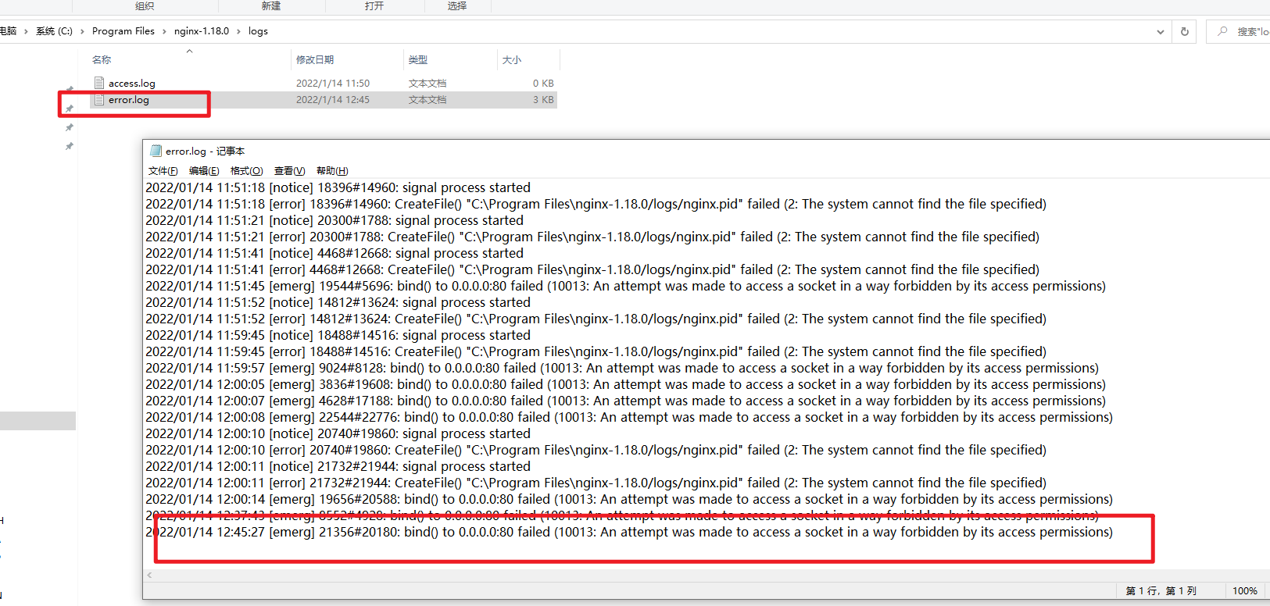The width and height of the screenshot is (1270, 606).
Task: Click log line 11:51:45 emerg 19544#5696
Action: pos(625,286)
